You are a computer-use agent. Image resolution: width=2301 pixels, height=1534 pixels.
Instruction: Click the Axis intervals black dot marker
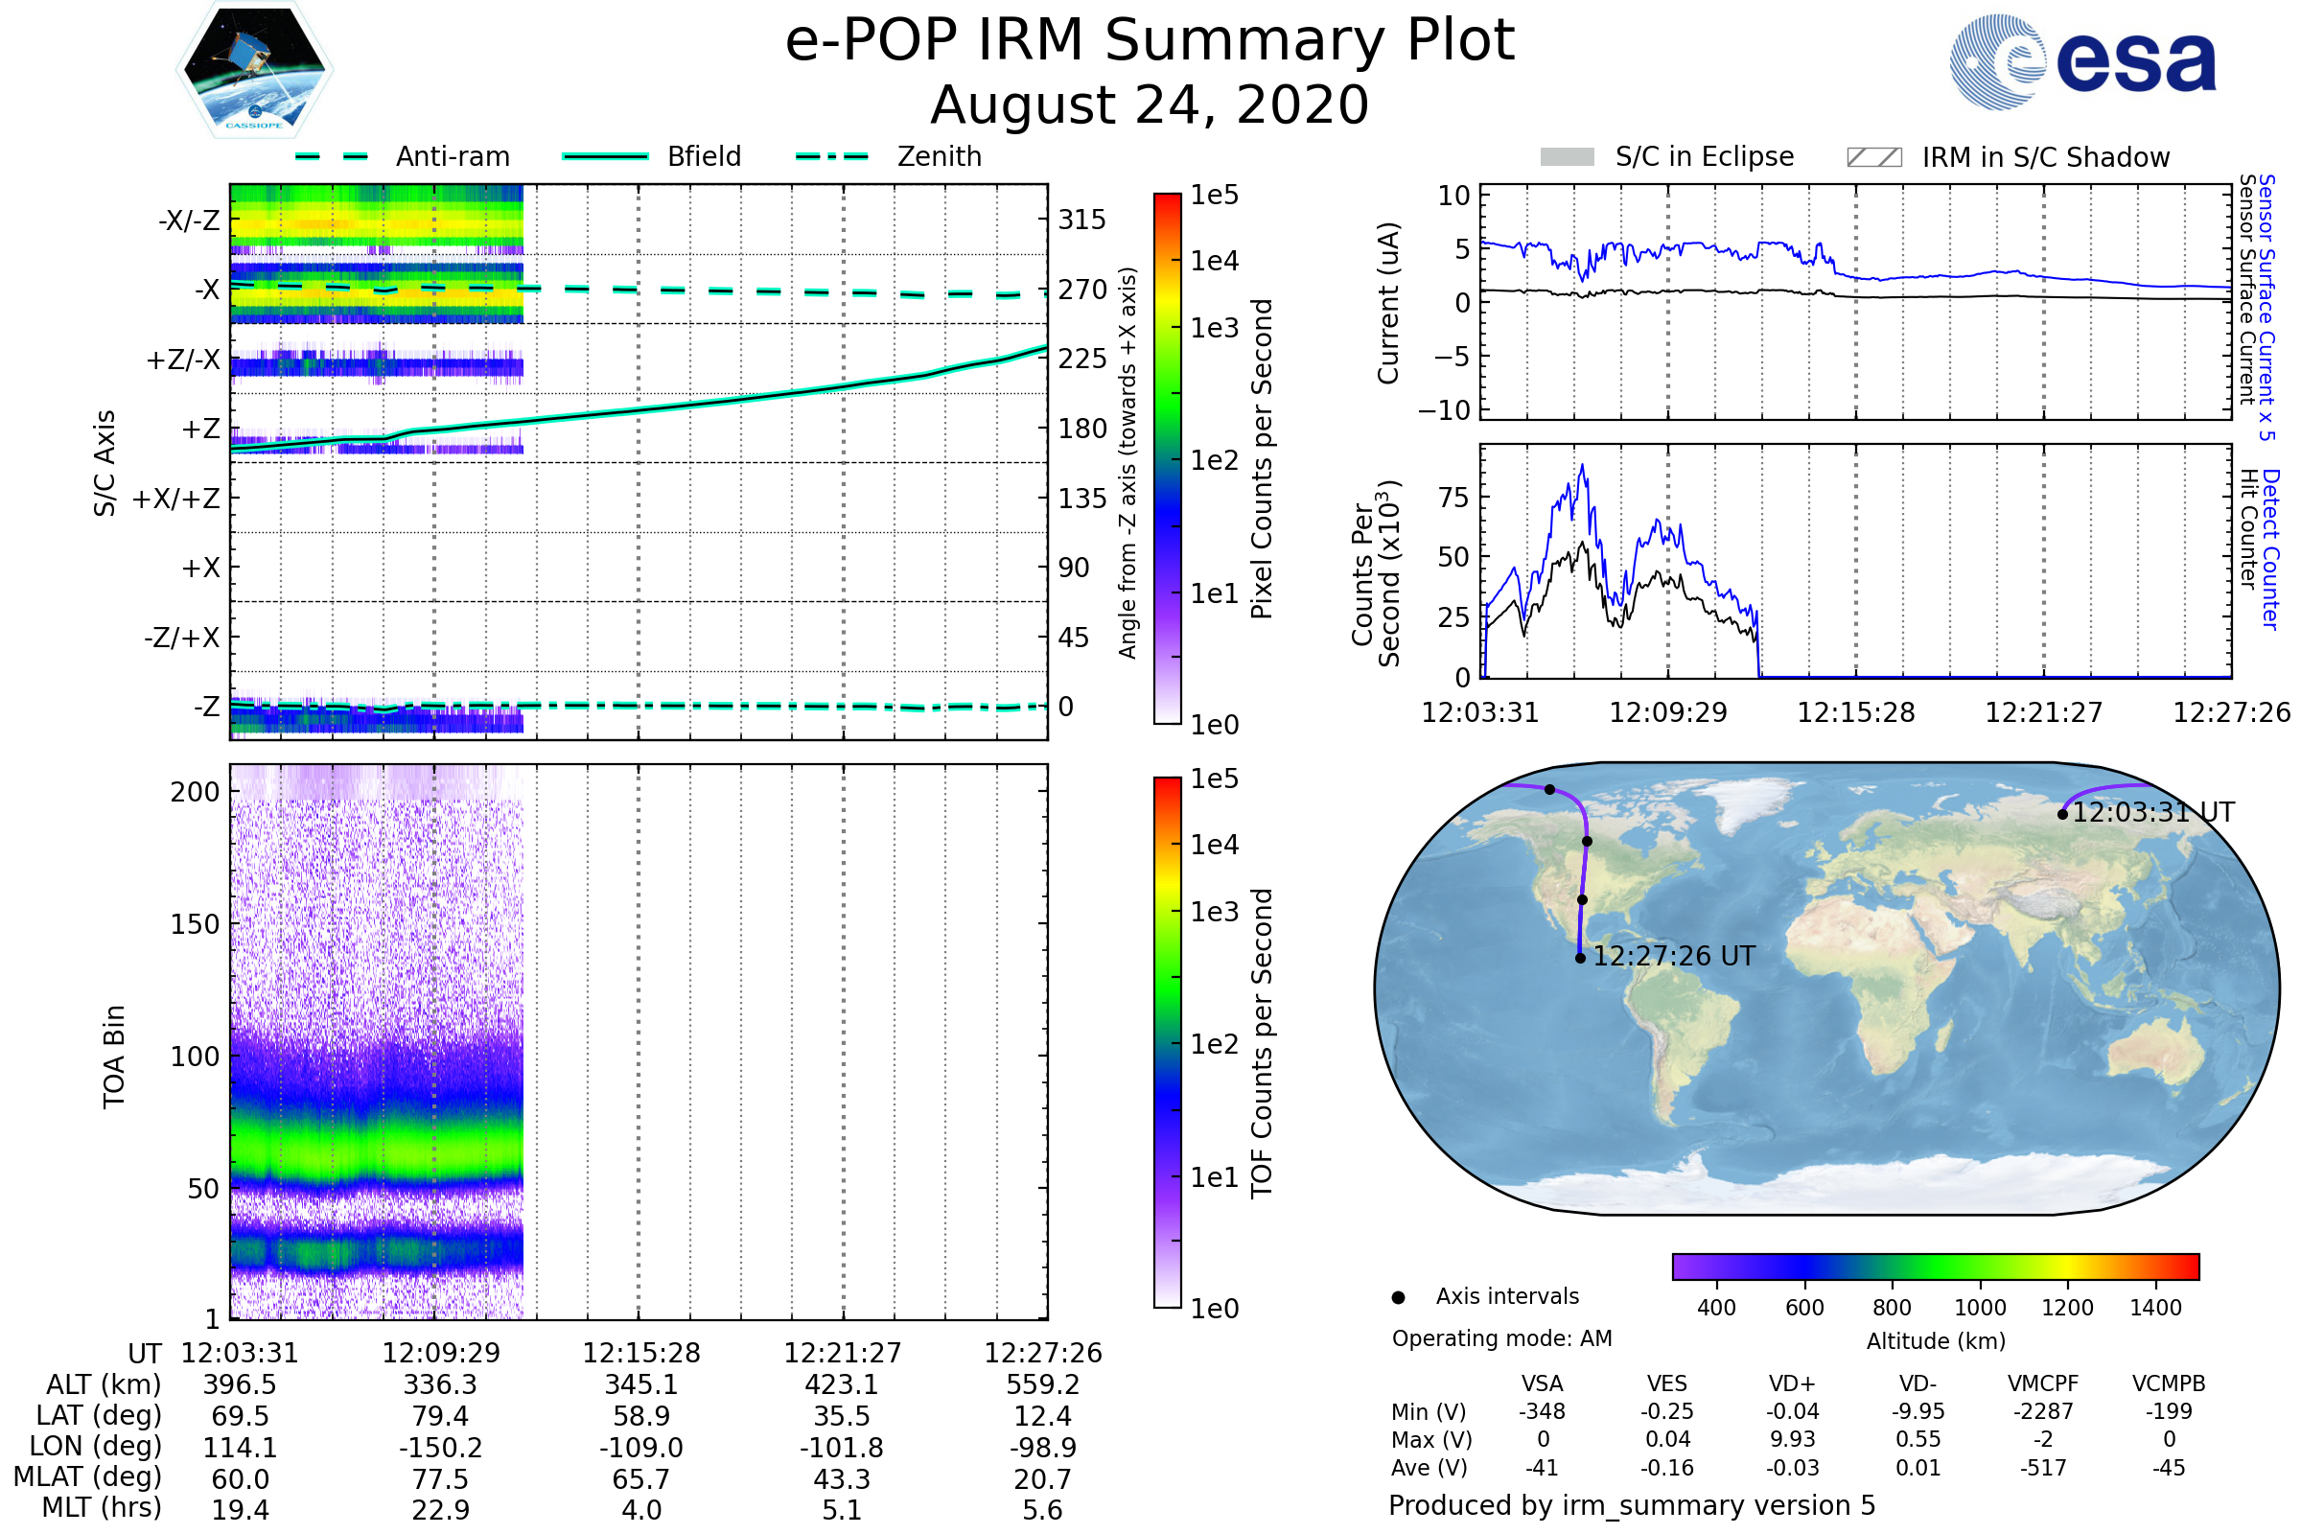coord(1398,1297)
